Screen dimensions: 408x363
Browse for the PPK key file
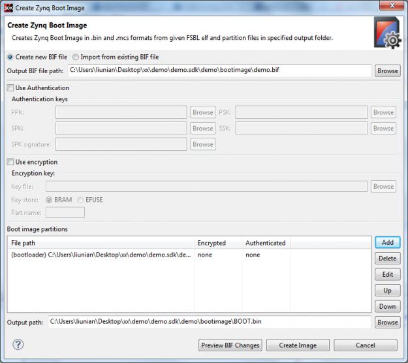(203, 112)
